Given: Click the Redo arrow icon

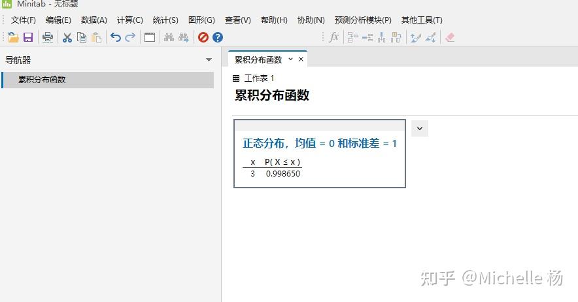Looking at the screenshot, I should click(130, 37).
